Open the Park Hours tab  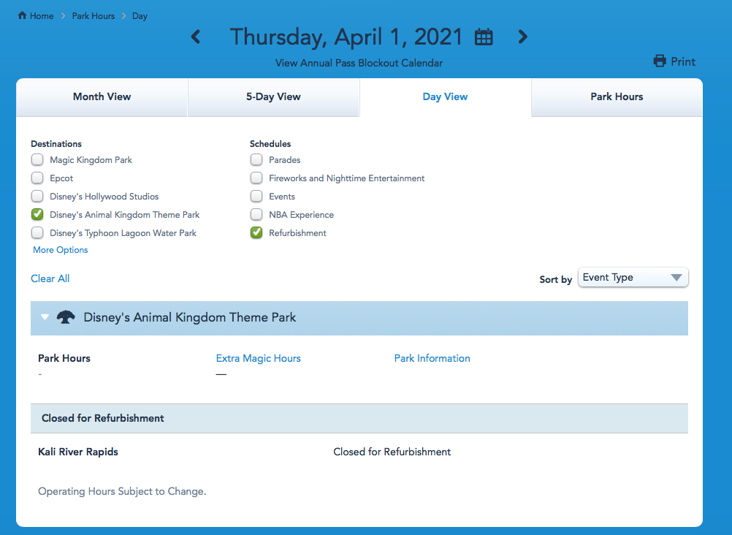(x=617, y=96)
